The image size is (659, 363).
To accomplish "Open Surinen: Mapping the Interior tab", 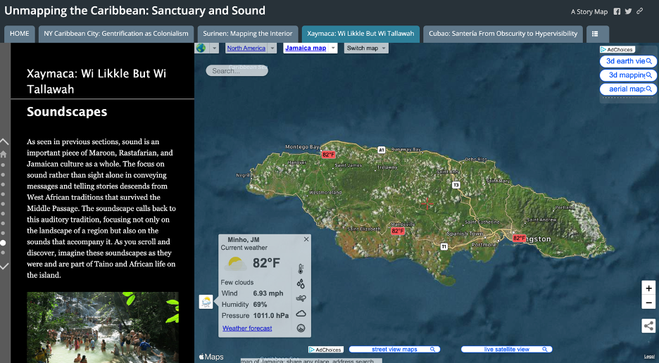I will tap(248, 34).
